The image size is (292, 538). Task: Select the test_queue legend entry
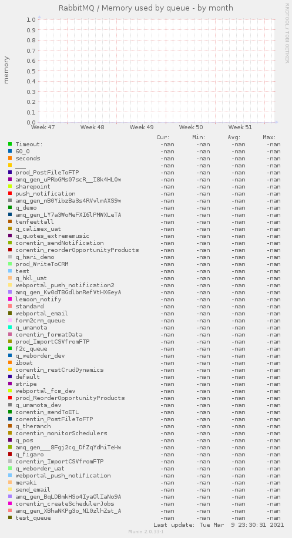(33, 518)
